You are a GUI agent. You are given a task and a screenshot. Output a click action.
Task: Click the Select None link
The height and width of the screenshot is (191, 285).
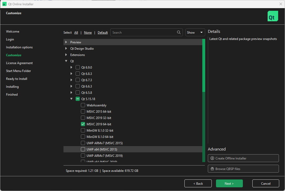(x=88, y=32)
